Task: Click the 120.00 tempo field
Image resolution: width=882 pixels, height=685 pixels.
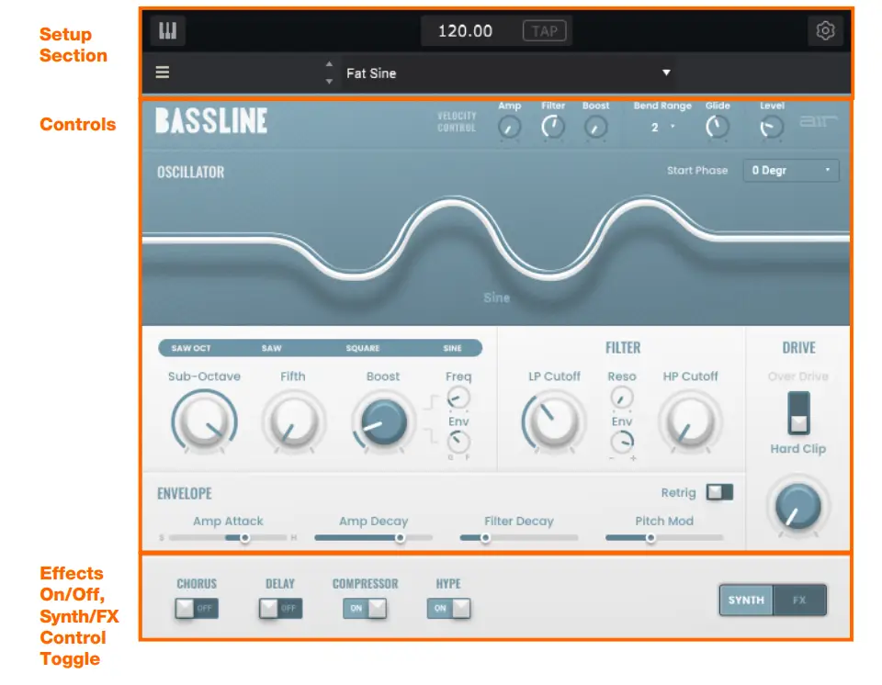Action: pyautogui.click(x=464, y=30)
